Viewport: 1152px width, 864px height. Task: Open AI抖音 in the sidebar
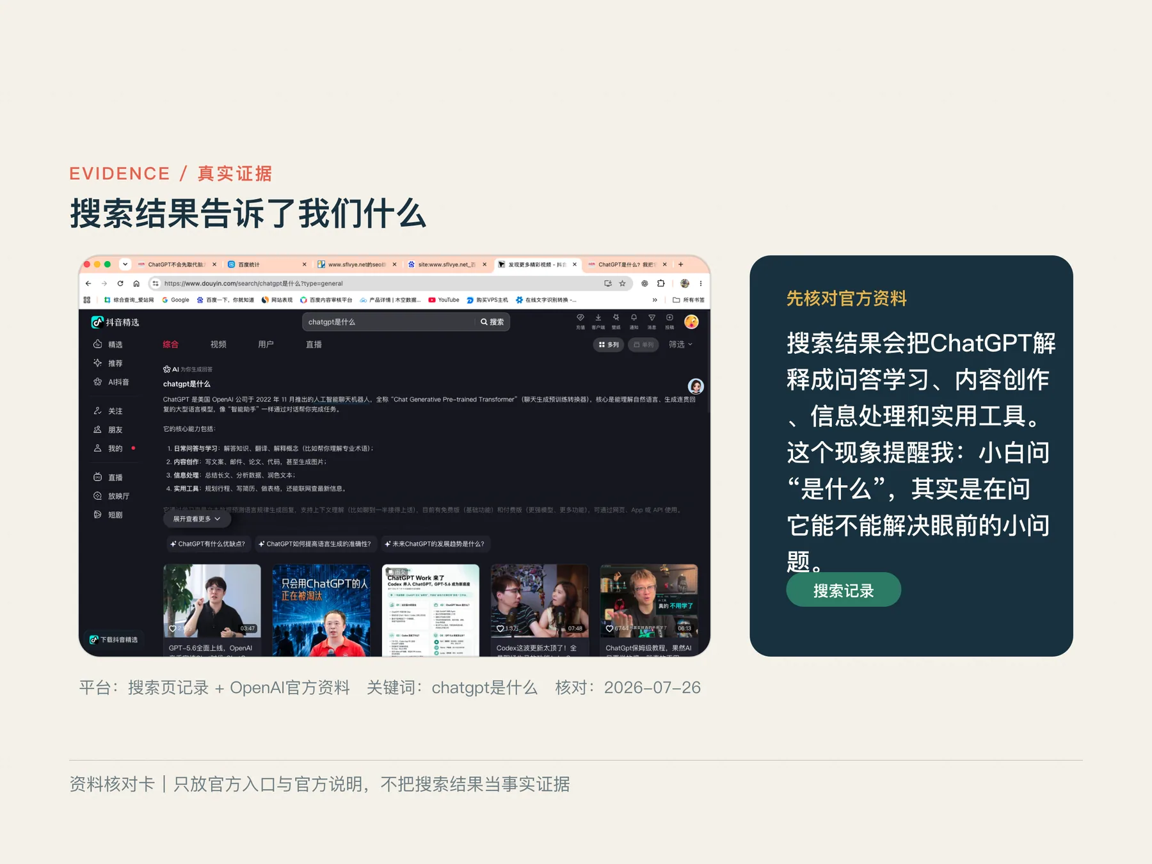tap(111, 382)
